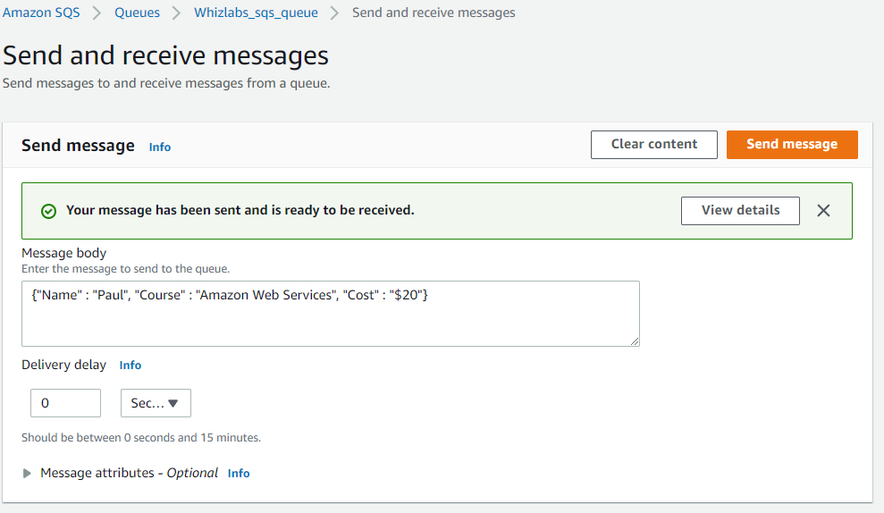
Task: Open the Seconds time unit dropdown
Action: (156, 403)
